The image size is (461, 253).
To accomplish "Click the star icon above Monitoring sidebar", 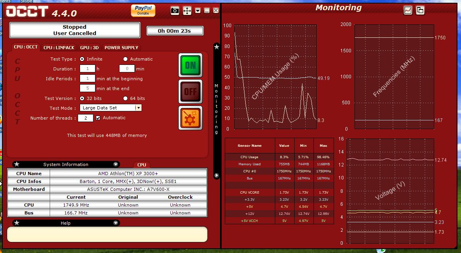I will pyautogui.click(x=217, y=47).
